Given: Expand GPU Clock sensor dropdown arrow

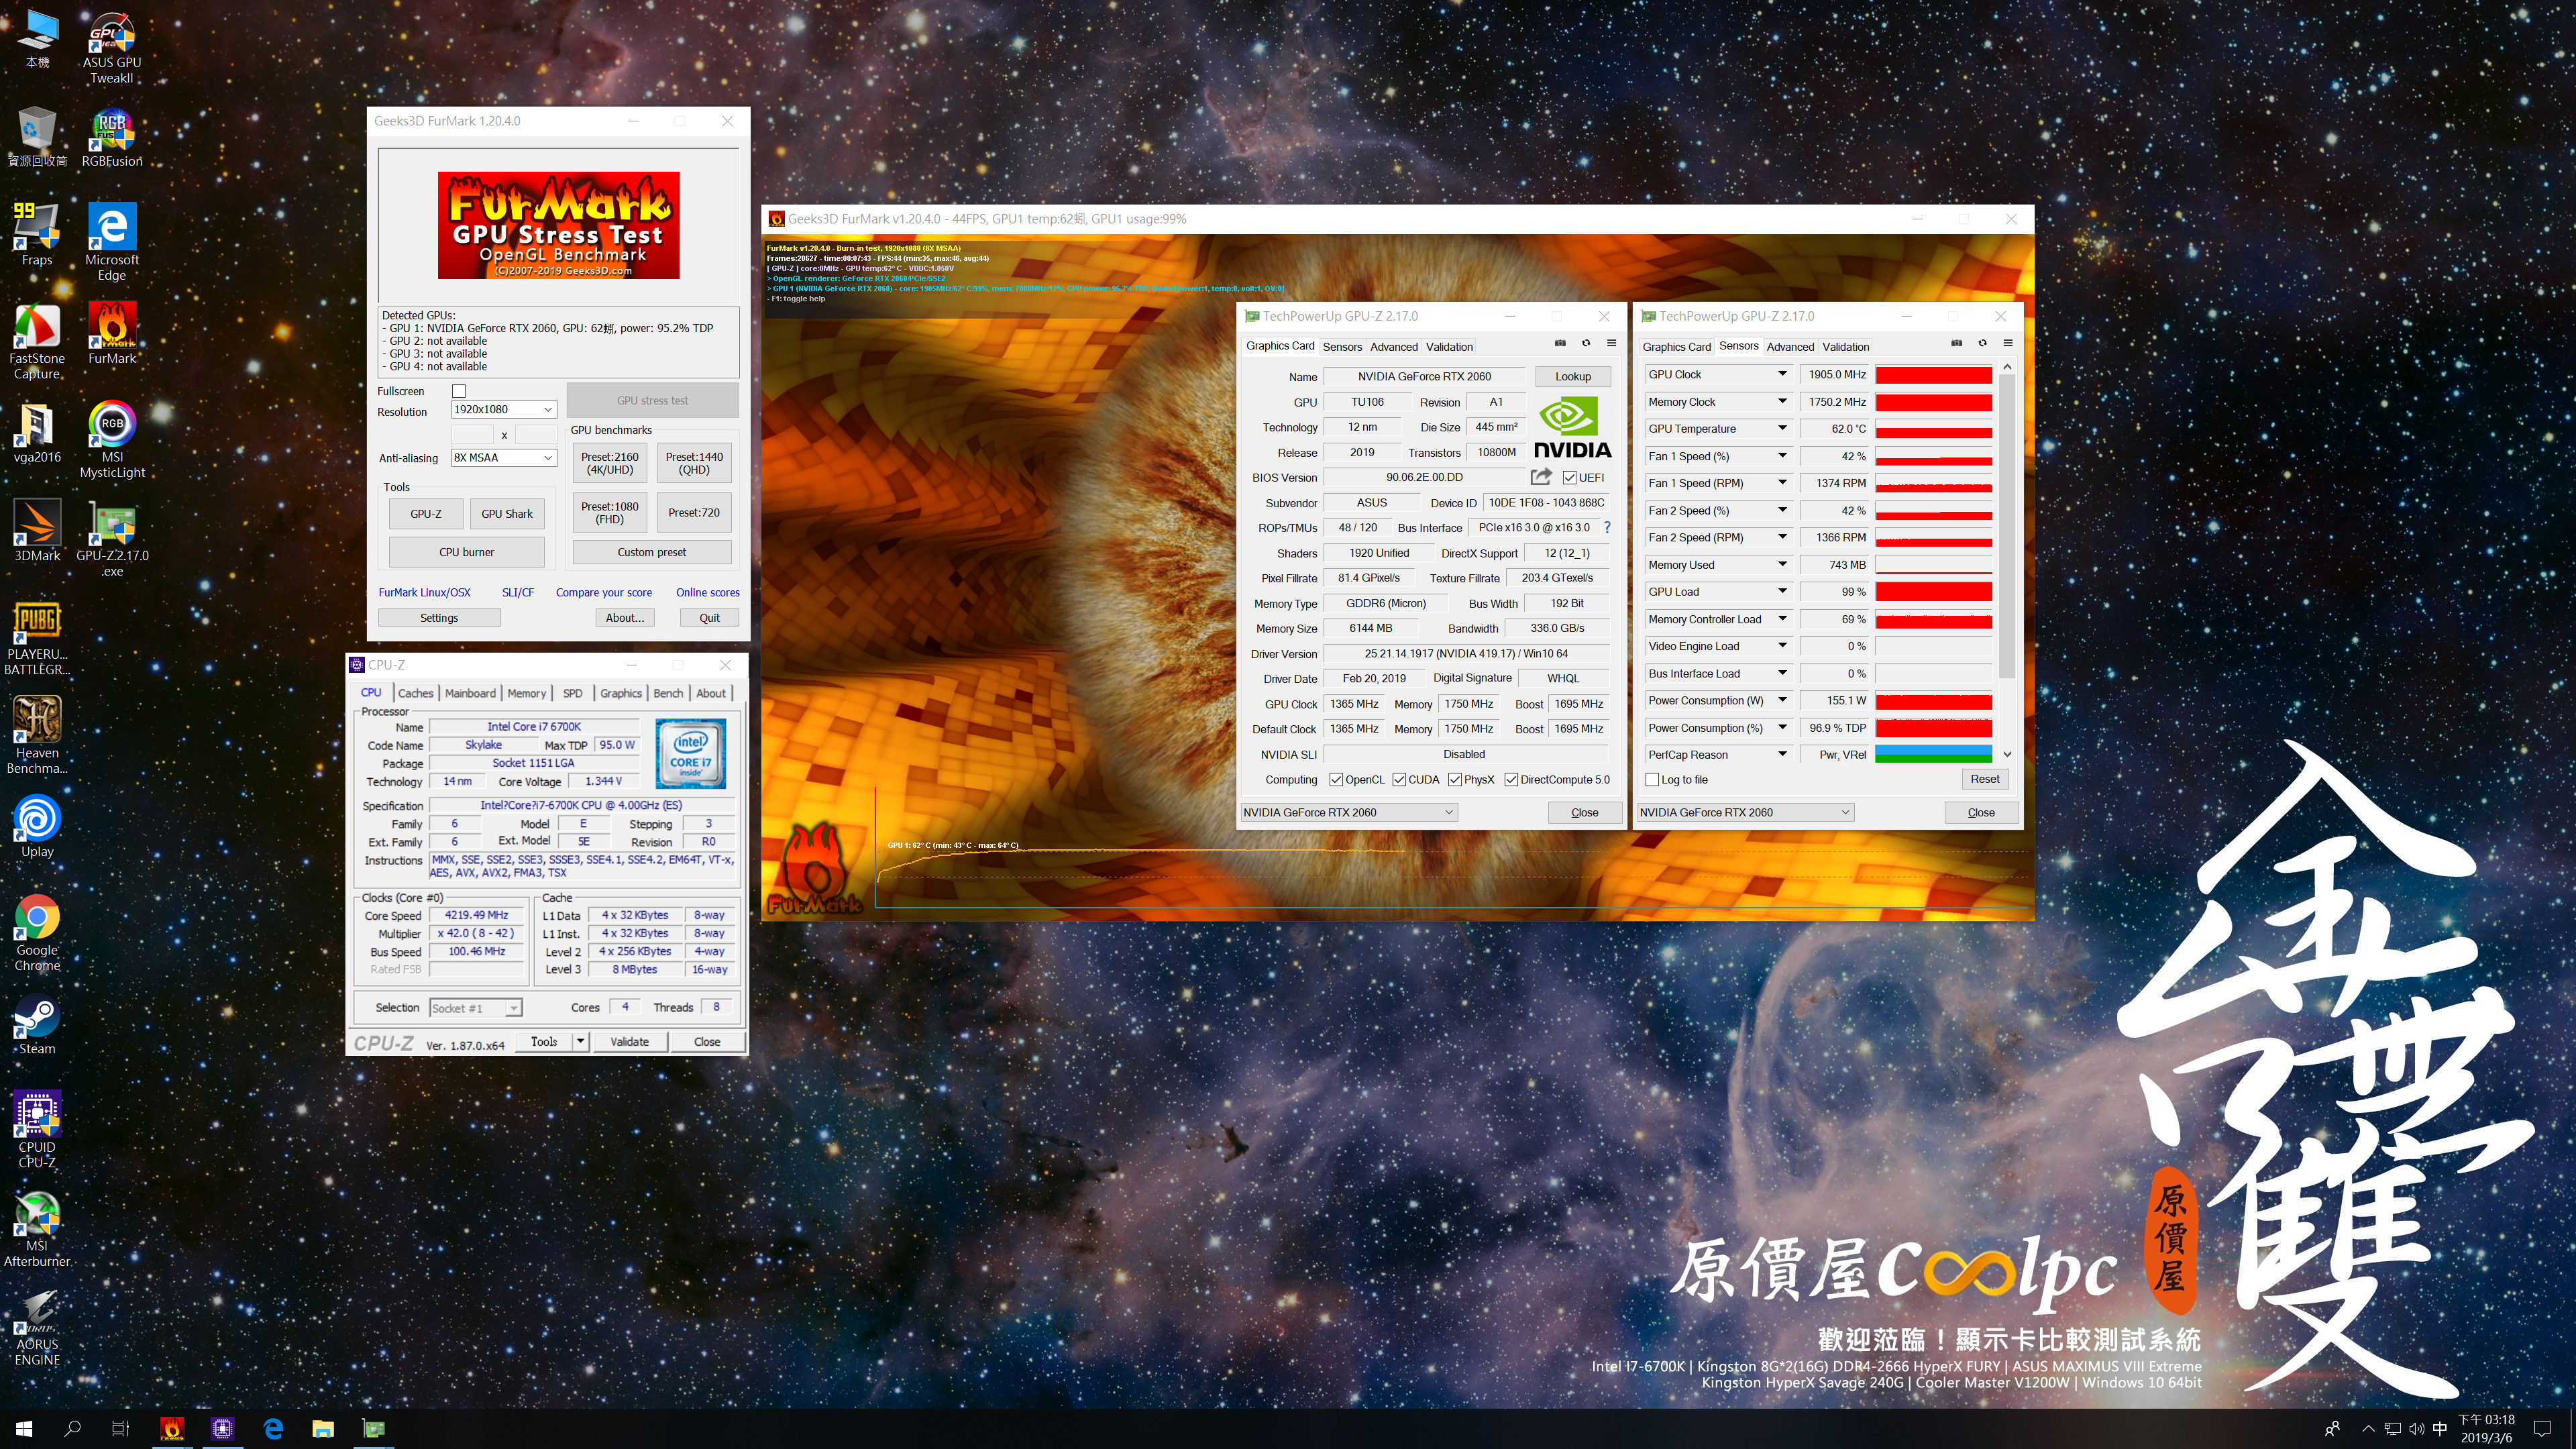Looking at the screenshot, I should pos(1782,374).
